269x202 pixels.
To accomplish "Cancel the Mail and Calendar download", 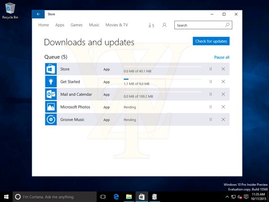I will [x=223, y=94].
